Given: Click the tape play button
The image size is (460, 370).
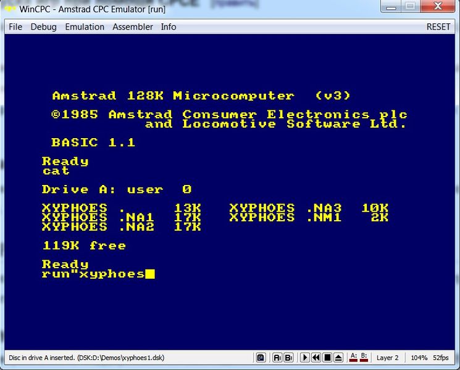Looking at the screenshot, I should tap(305, 358).
